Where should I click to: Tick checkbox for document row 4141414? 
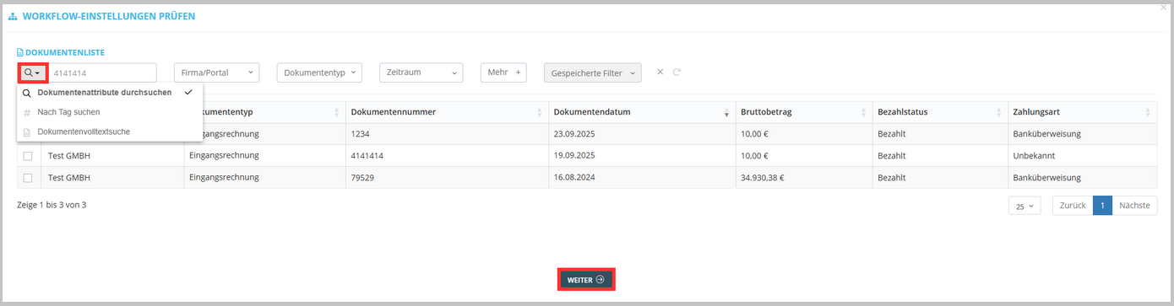point(28,156)
